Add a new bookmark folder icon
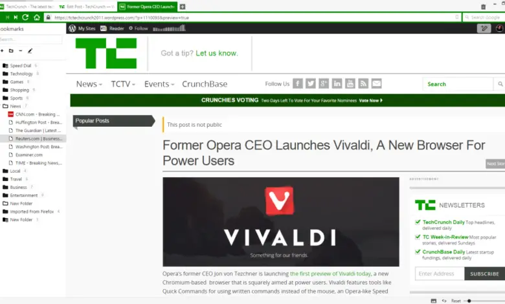This screenshot has width=505, height=304. click(11, 50)
